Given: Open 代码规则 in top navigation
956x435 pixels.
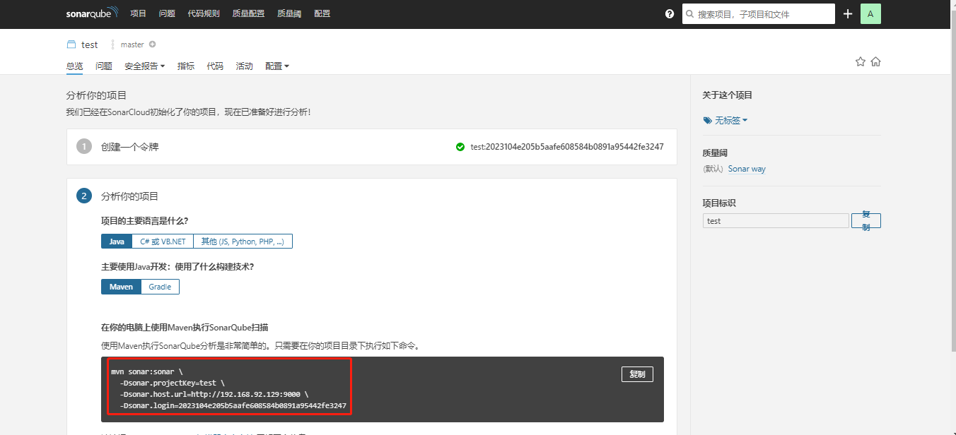Looking at the screenshot, I should [204, 13].
